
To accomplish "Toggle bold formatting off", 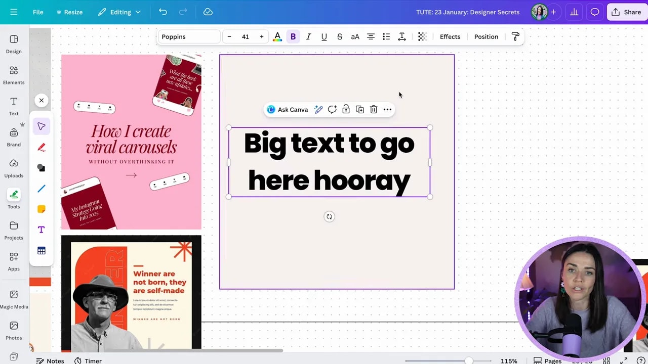I will point(293,36).
